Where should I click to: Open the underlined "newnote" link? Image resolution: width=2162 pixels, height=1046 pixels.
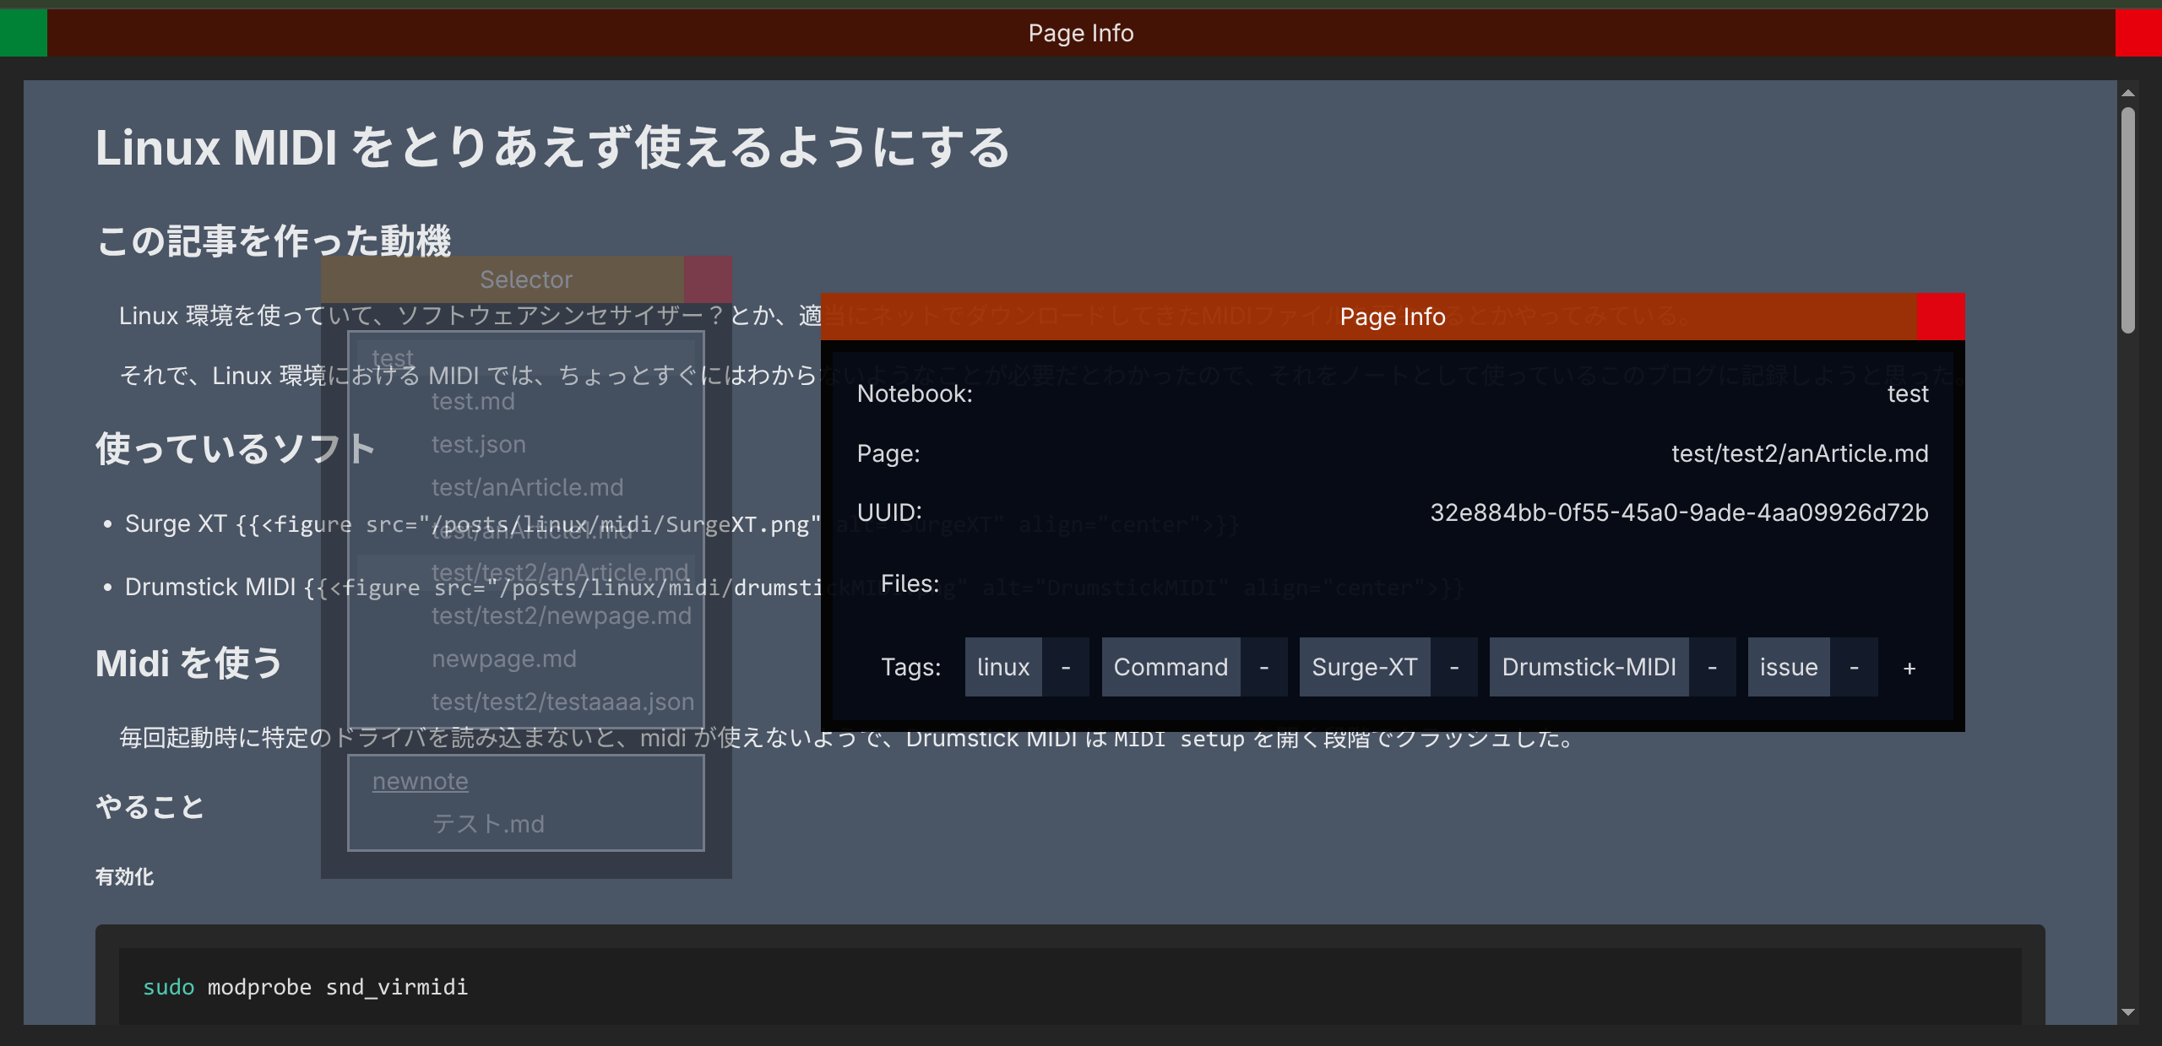tap(420, 781)
